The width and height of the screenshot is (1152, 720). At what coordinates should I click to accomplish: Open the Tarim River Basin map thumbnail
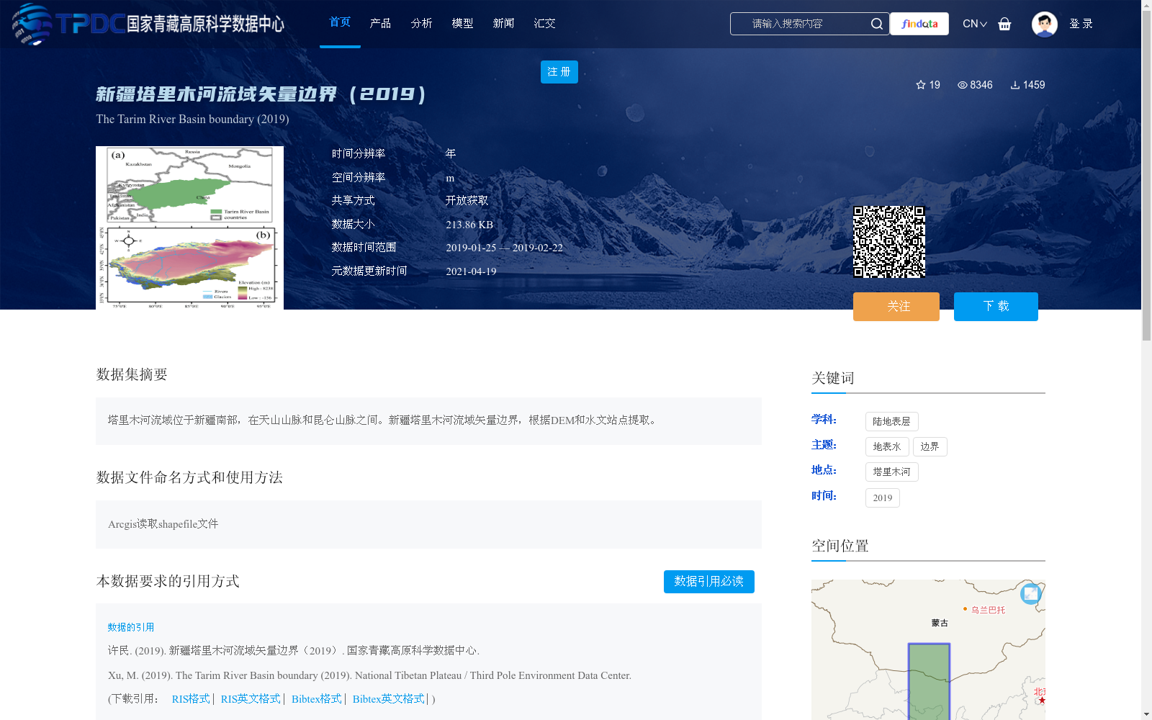point(189,228)
